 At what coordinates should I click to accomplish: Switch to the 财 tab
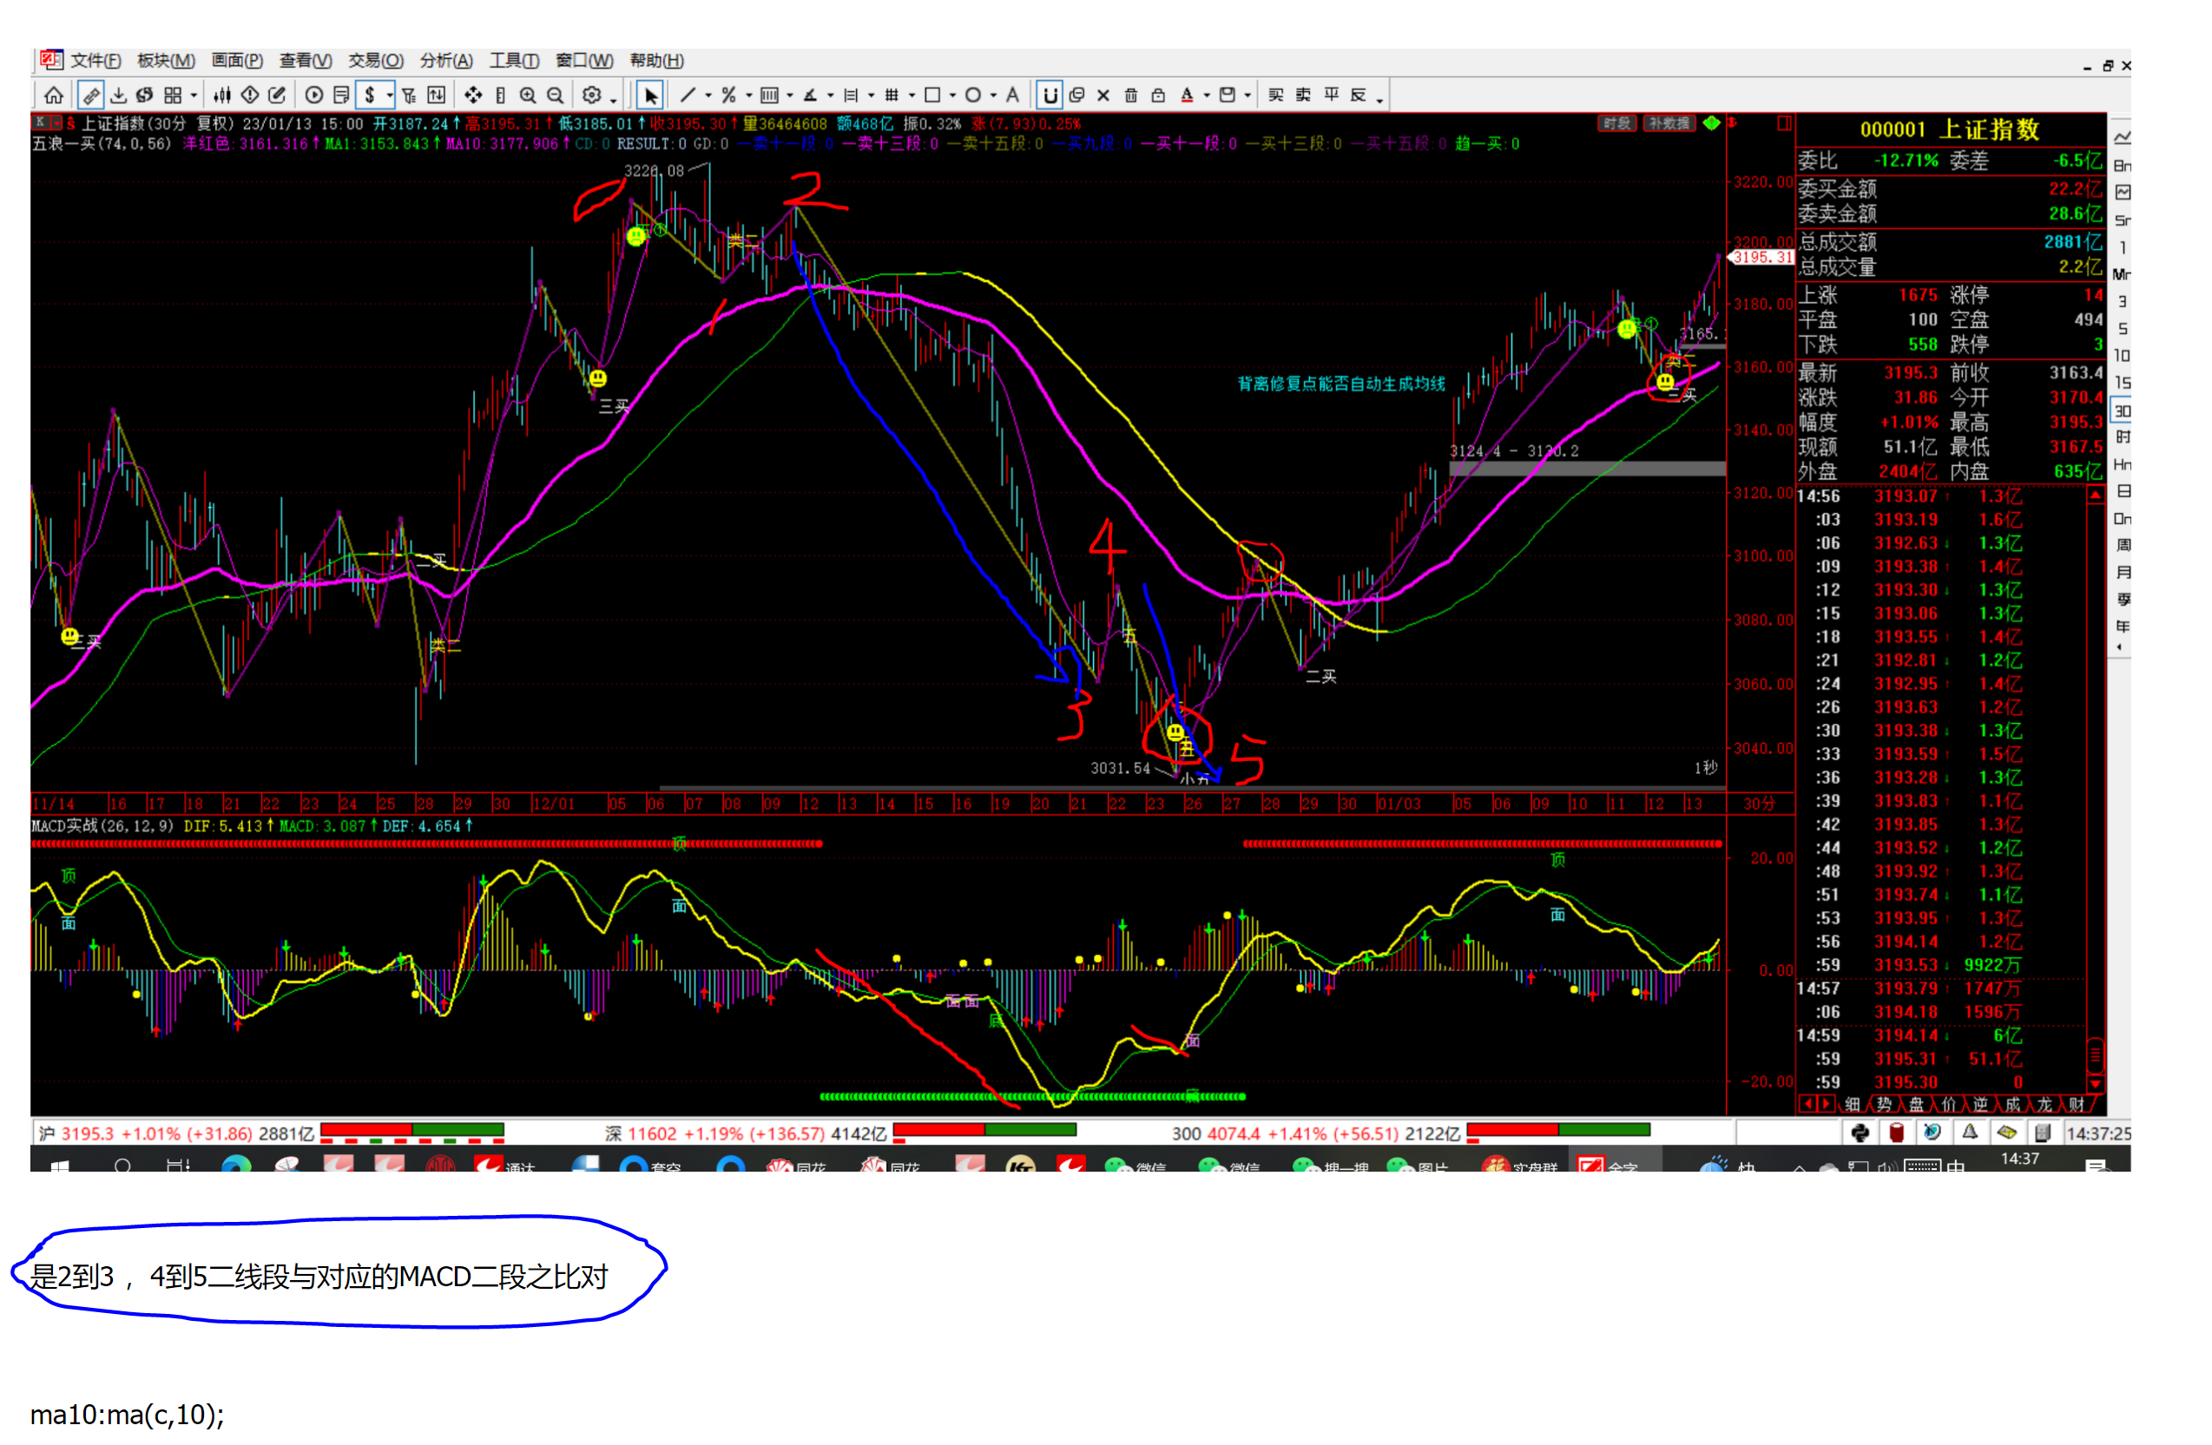click(2077, 1104)
